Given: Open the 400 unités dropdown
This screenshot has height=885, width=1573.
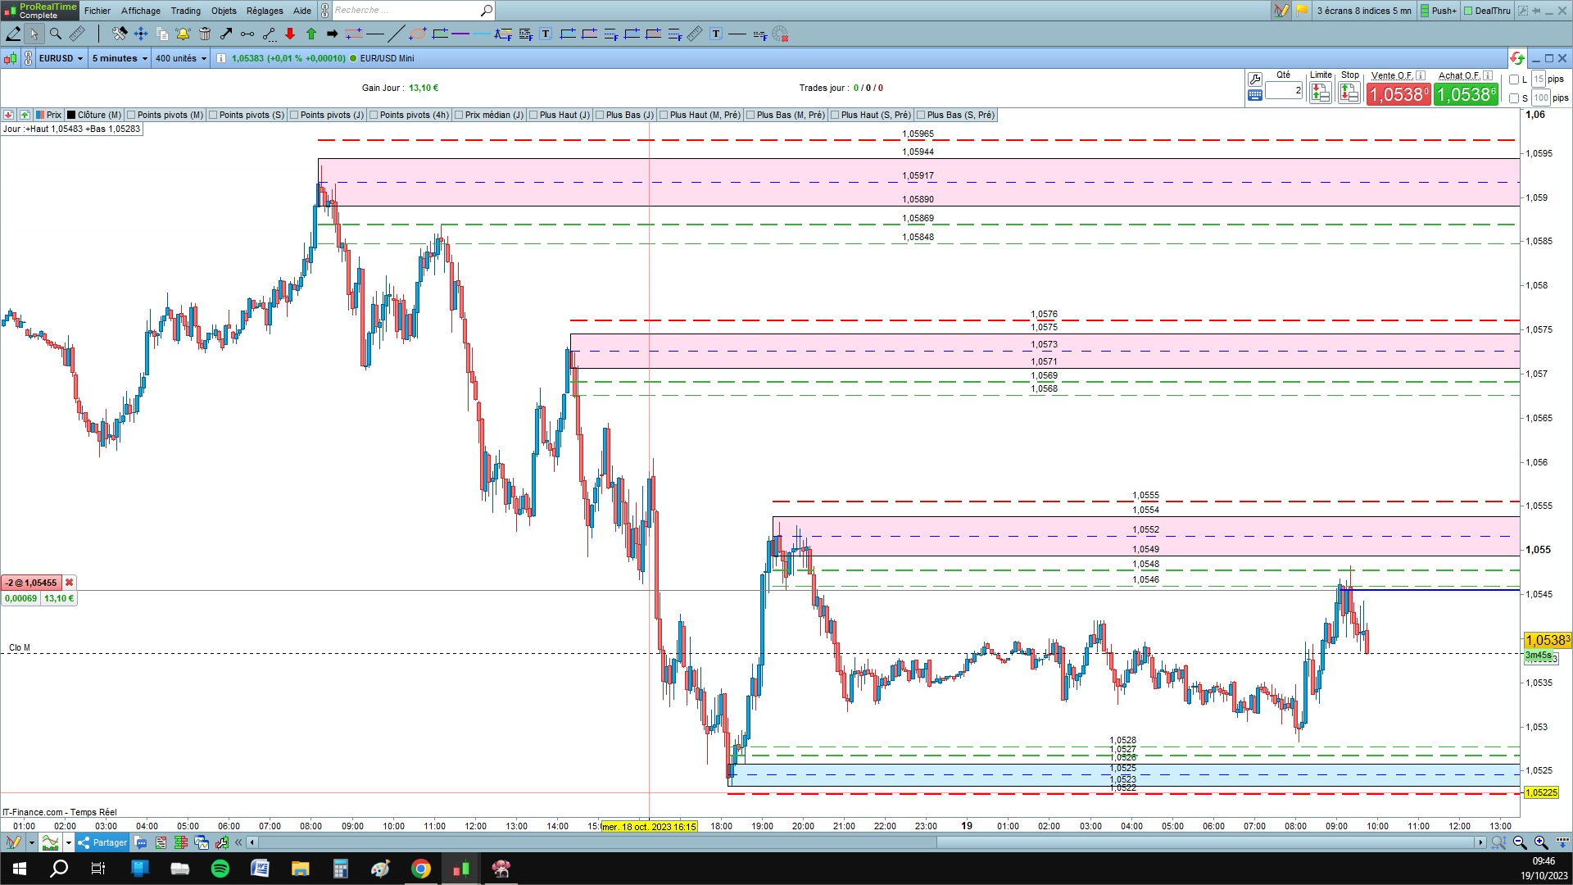Looking at the screenshot, I should [x=180, y=58].
